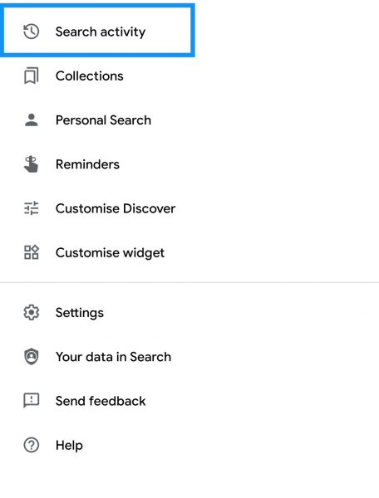Click the Reminders finger-ribbon icon
The width and height of the screenshot is (379, 498).
(x=31, y=164)
